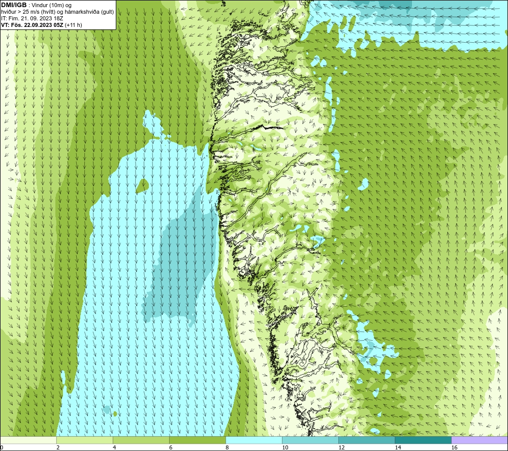Click legend scale label 0
Screen dimensions: 508x451
(2, 447)
